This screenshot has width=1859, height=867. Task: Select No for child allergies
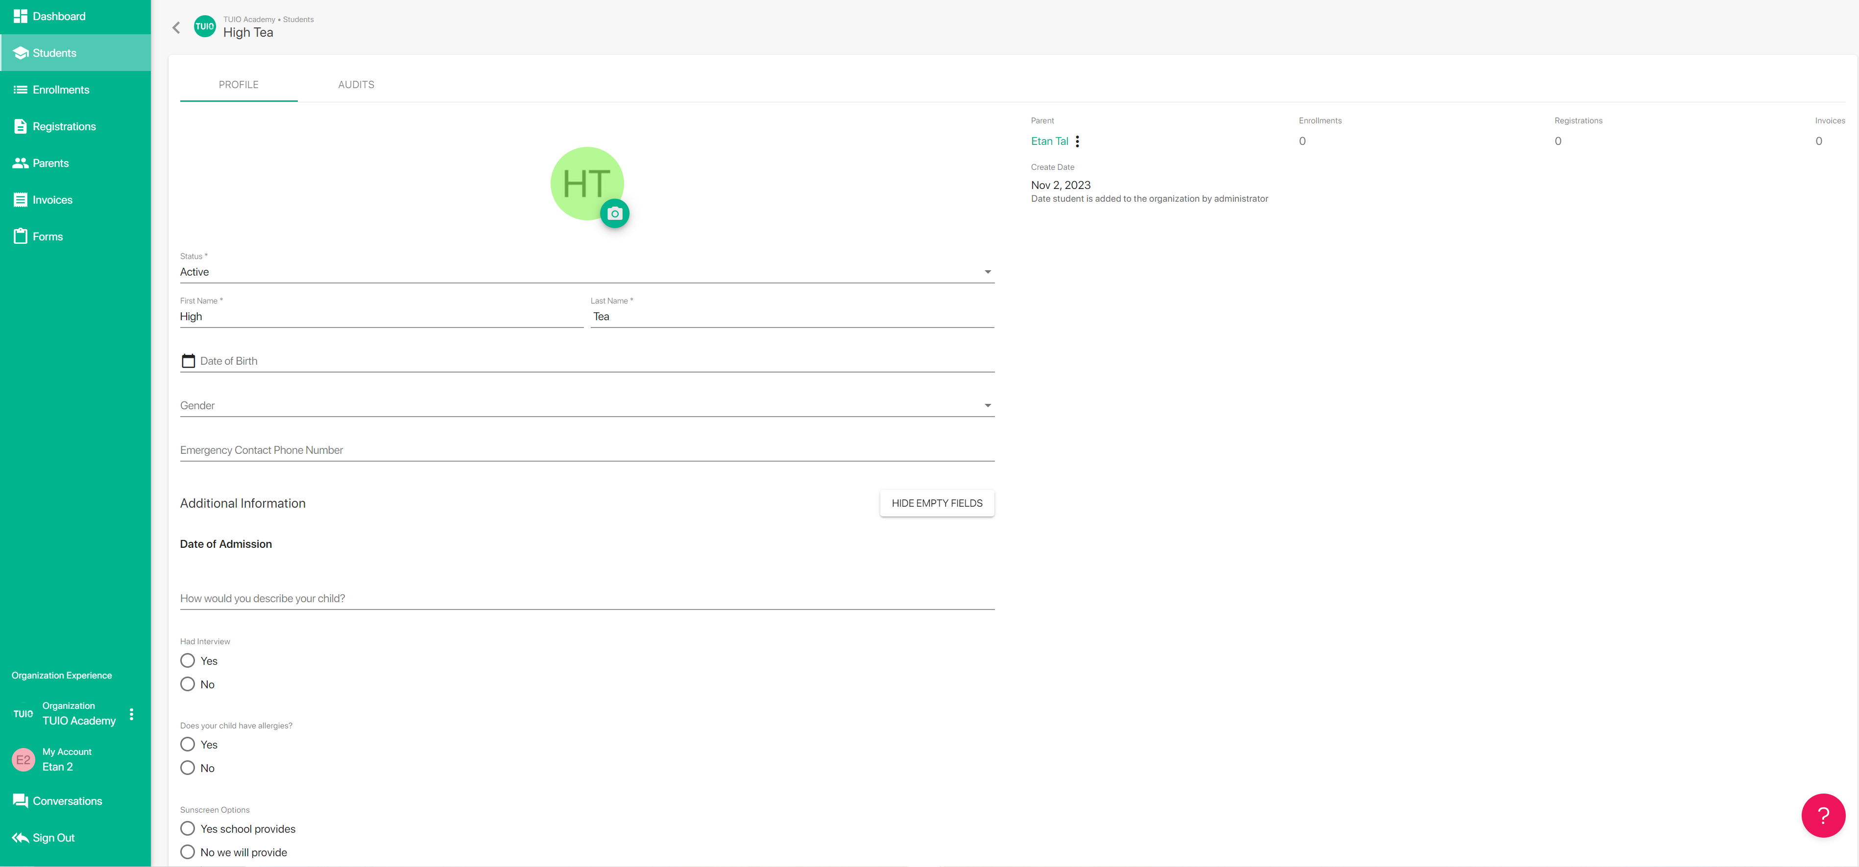(188, 768)
